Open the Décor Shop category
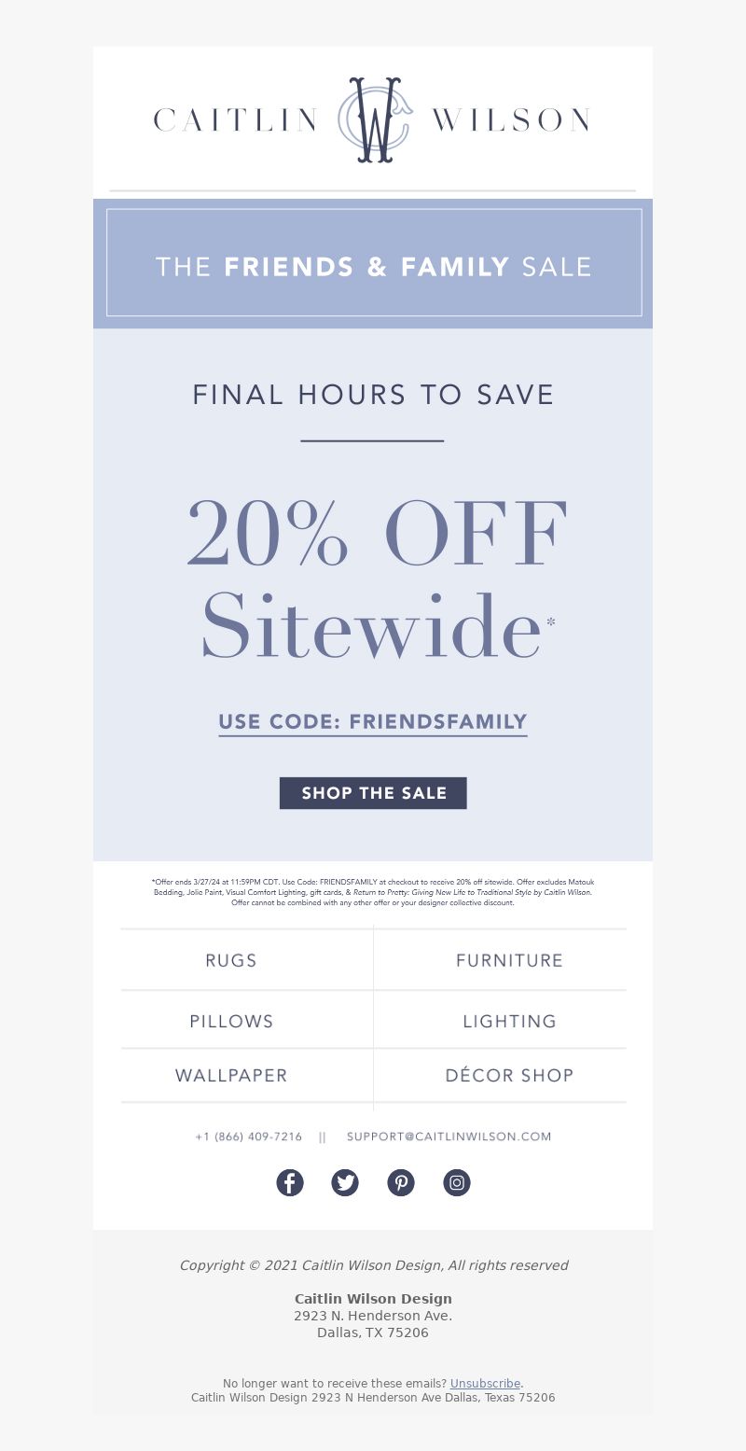Viewport: 746px width, 1451px height. (509, 1075)
